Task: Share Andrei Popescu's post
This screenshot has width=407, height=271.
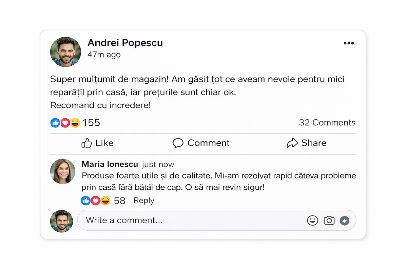Action: pyautogui.click(x=306, y=143)
